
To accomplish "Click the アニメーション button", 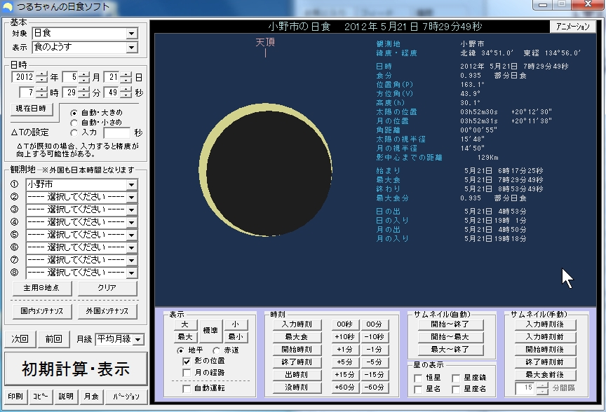I will (573, 26).
